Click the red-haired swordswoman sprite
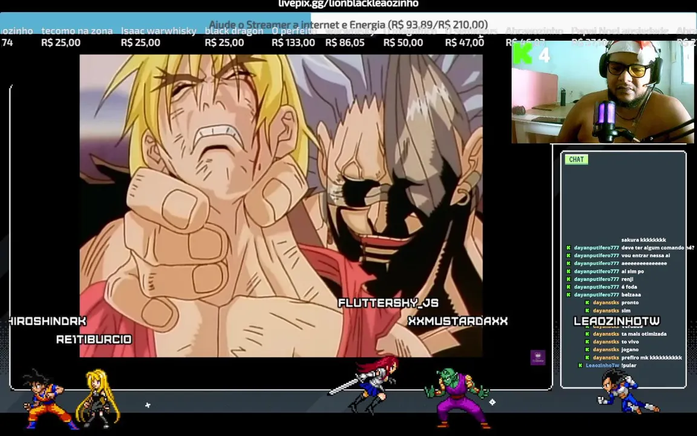This screenshot has height=436, width=697. pos(363,385)
